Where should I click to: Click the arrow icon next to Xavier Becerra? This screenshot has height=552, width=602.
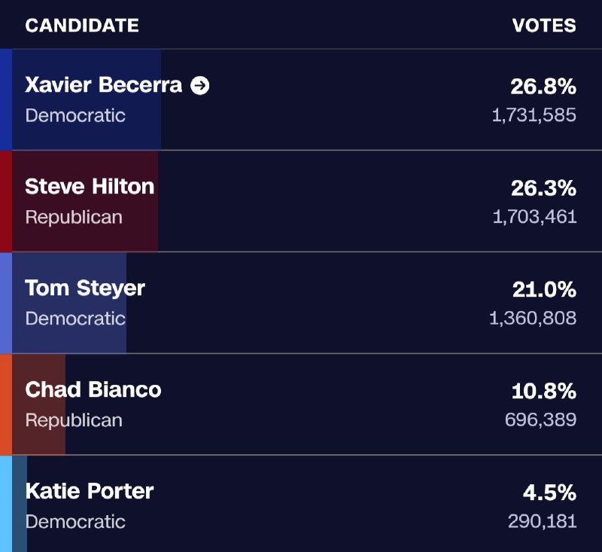tap(200, 85)
